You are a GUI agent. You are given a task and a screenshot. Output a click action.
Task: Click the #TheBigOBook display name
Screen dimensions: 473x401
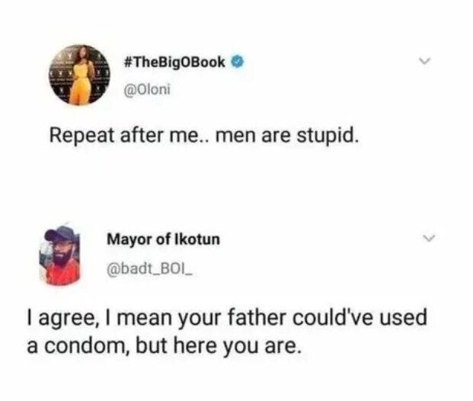[x=174, y=62]
